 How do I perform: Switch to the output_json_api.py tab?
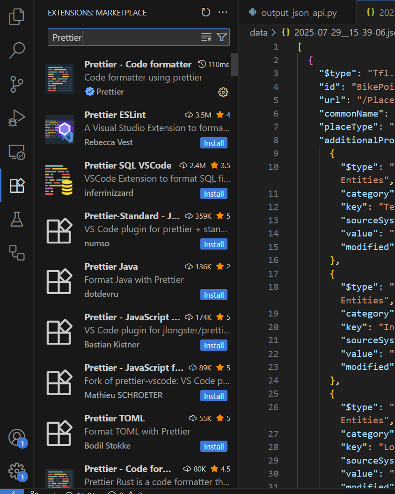click(297, 13)
